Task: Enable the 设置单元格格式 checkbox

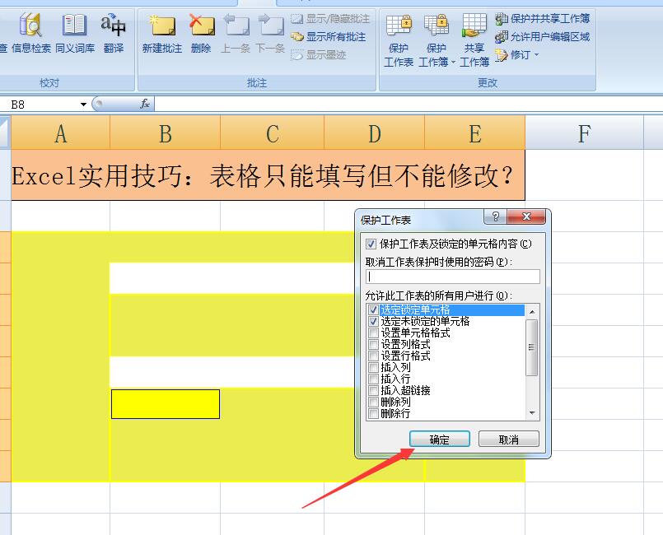Action: click(373, 333)
